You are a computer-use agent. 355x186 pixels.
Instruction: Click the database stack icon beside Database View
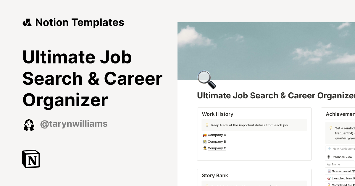click(x=328, y=157)
